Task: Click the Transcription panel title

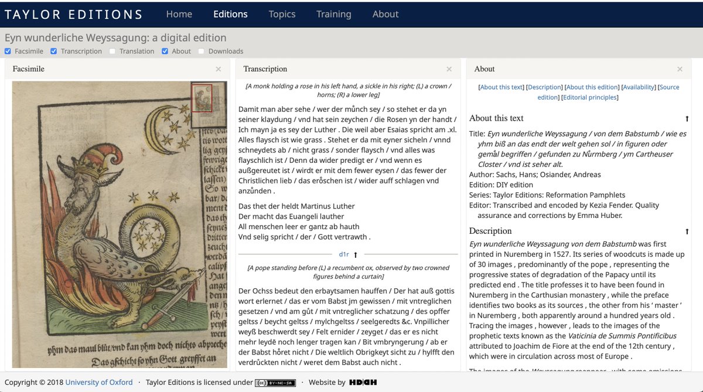Action: click(x=265, y=69)
